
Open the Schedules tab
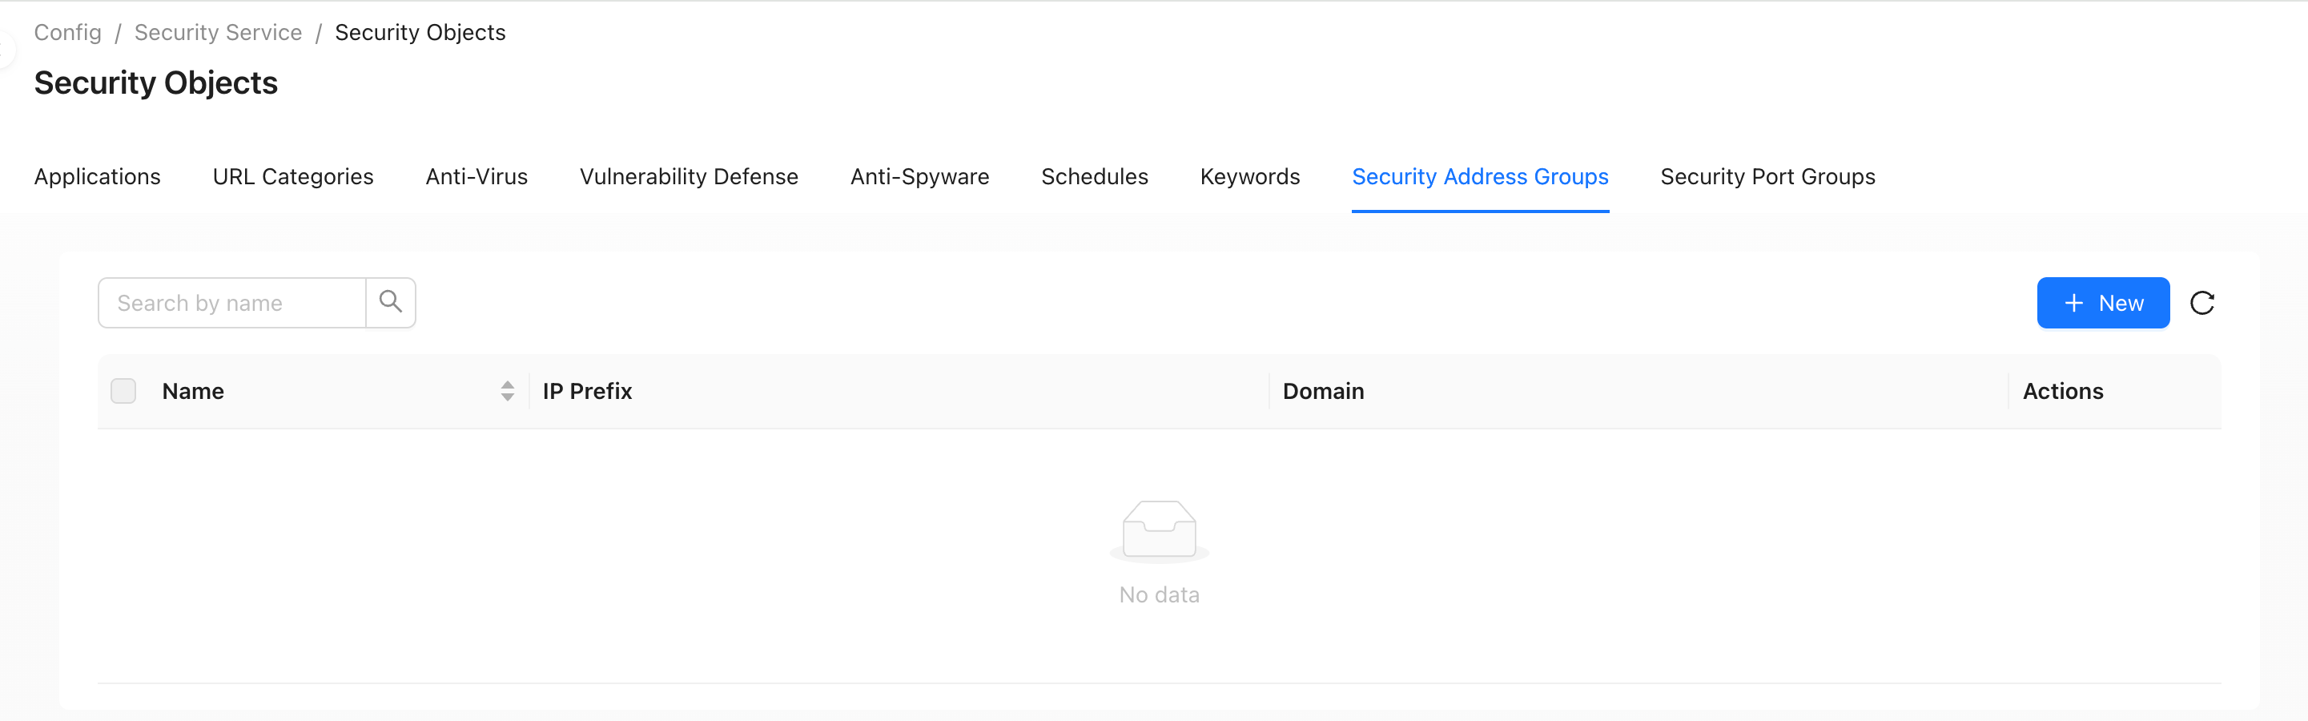point(1095,177)
